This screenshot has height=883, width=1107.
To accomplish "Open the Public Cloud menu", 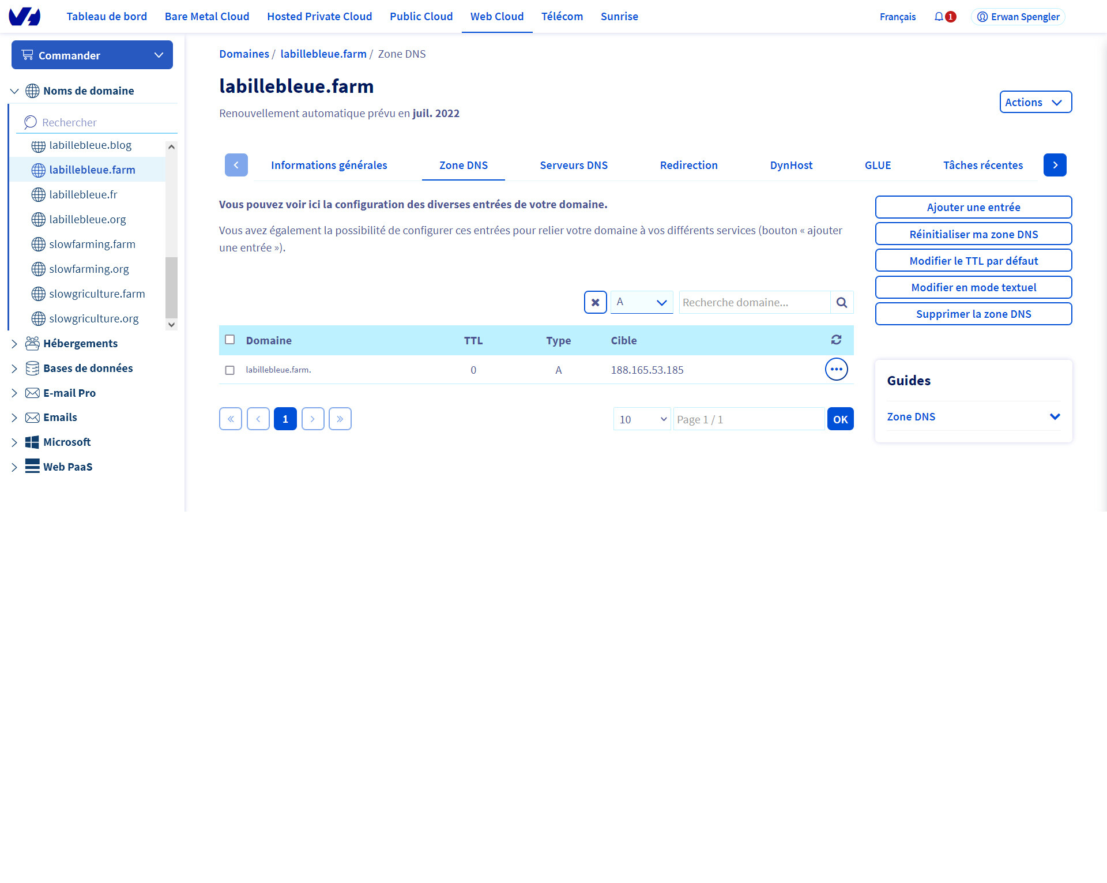I will pyautogui.click(x=421, y=17).
